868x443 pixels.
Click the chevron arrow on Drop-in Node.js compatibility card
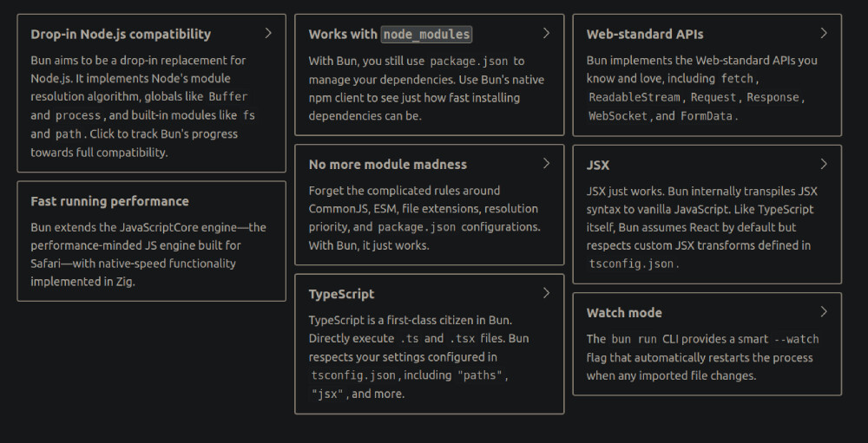[x=268, y=34]
